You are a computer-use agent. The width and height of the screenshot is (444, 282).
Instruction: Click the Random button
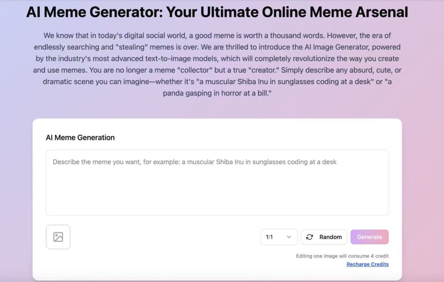(x=324, y=237)
